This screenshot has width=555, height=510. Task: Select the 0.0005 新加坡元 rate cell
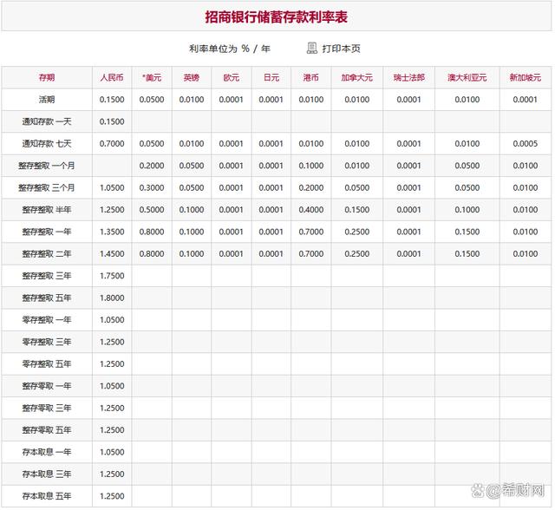[x=525, y=143]
